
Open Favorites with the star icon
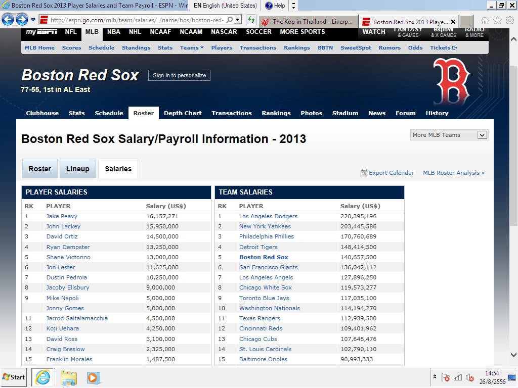[498, 20]
